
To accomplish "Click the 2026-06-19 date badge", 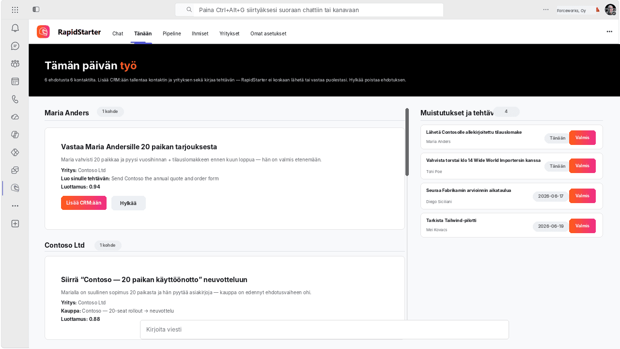I will coord(551,226).
